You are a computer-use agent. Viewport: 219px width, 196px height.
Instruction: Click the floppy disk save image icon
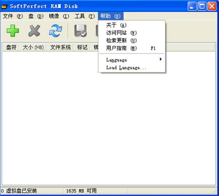(80, 31)
